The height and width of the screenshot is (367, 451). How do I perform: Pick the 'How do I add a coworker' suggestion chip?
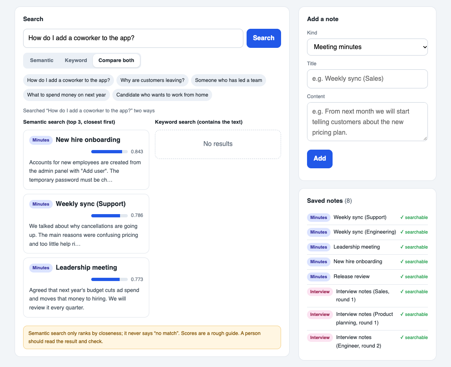(69, 80)
